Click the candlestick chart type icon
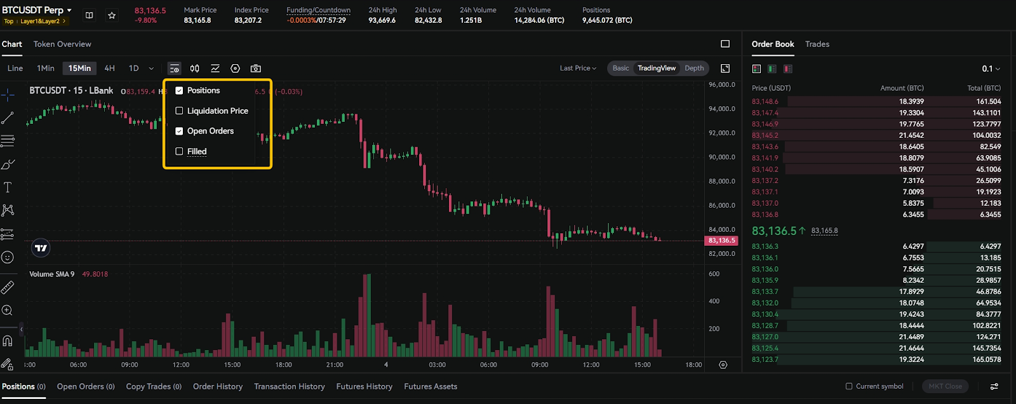The height and width of the screenshot is (404, 1016). point(195,69)
